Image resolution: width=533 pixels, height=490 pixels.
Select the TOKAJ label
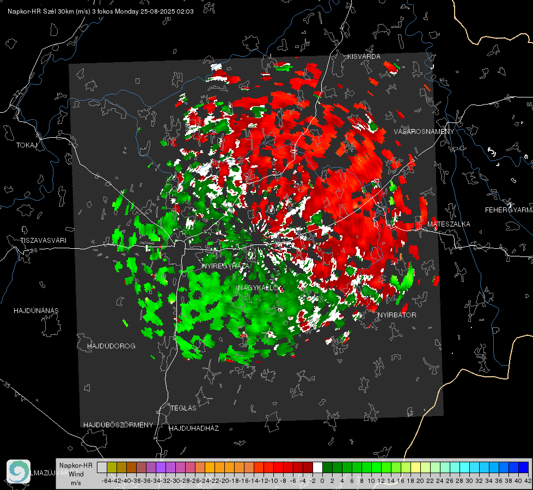(x=27, y=145)
